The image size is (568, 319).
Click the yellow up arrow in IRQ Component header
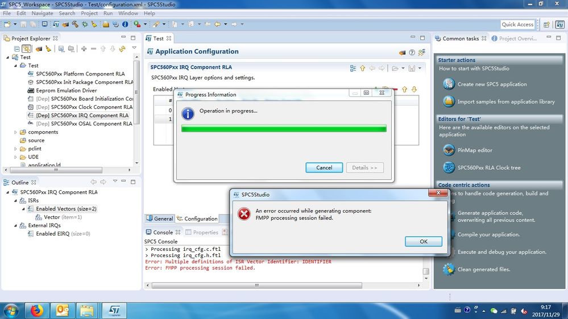(x=363, y=68)
